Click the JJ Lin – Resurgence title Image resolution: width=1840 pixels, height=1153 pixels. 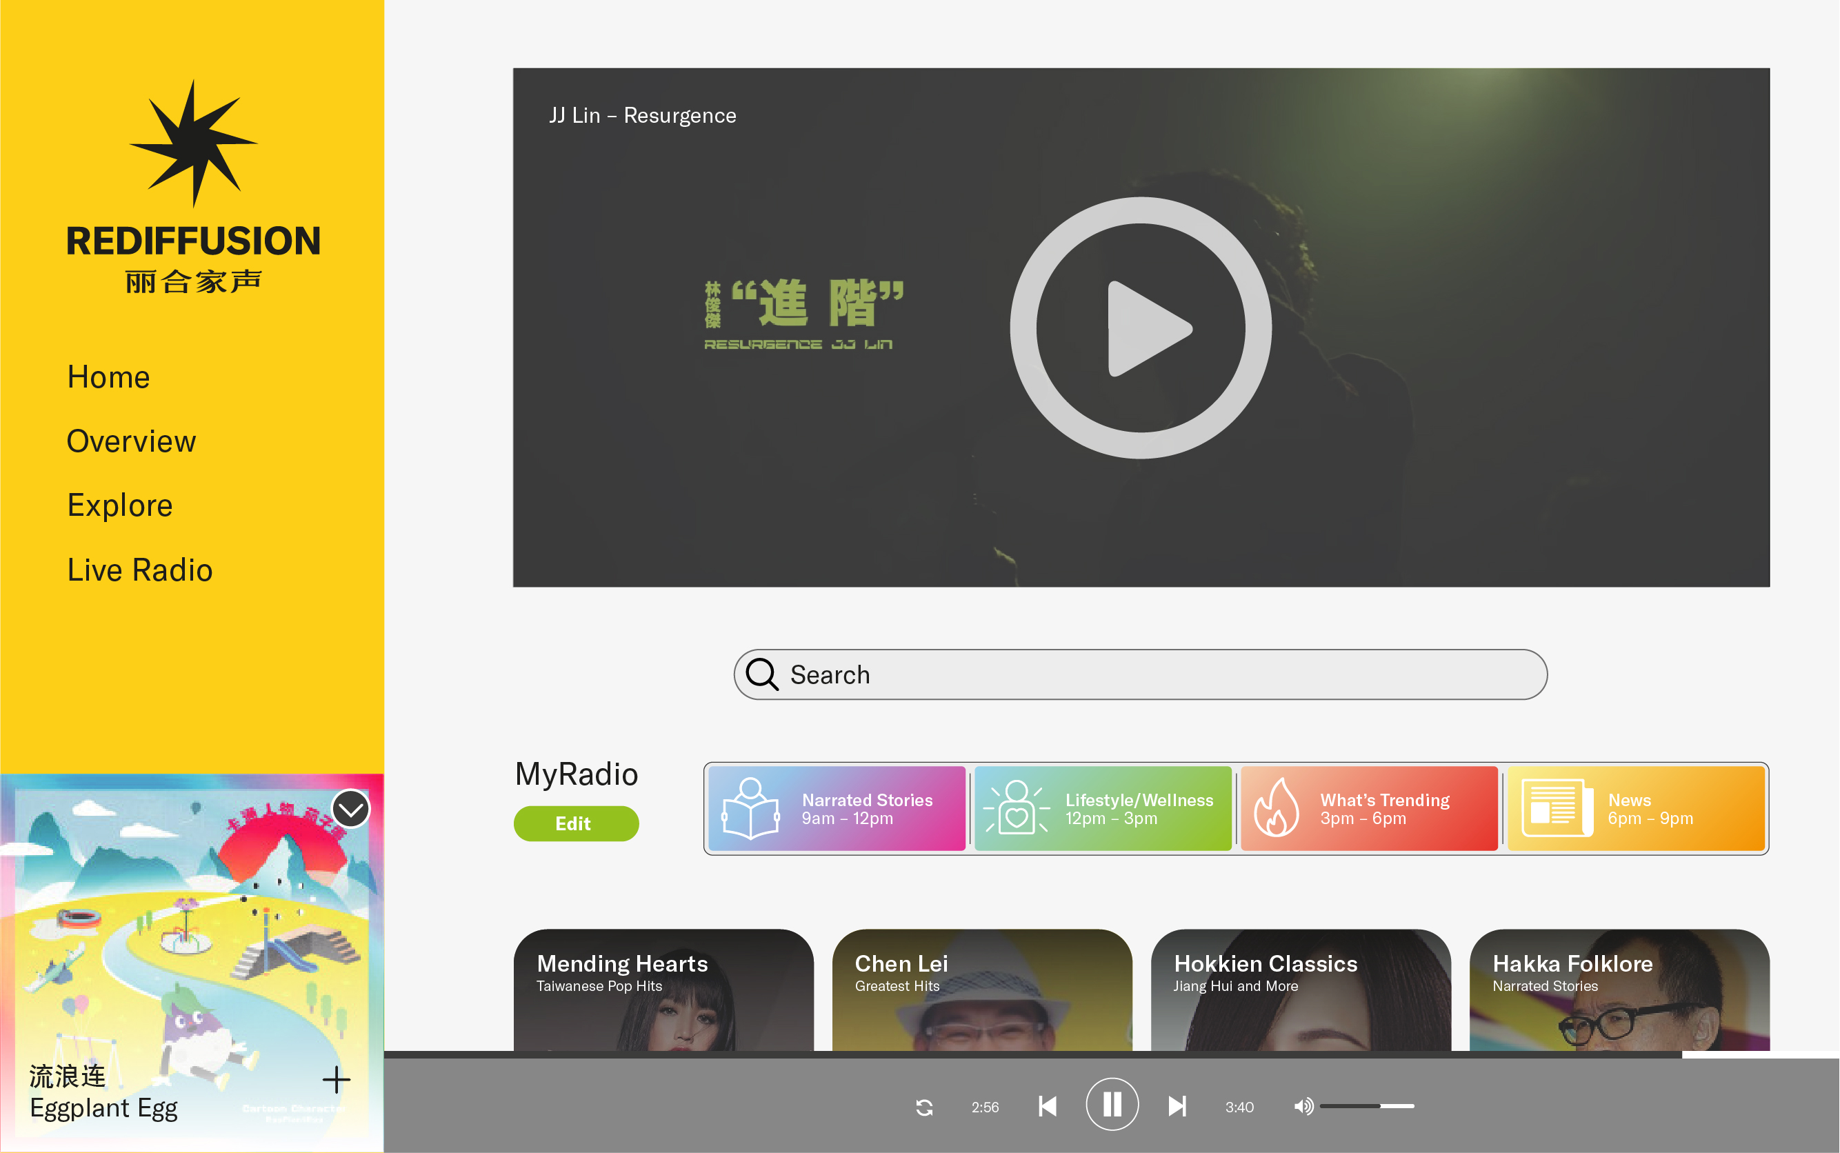(642, 115)
